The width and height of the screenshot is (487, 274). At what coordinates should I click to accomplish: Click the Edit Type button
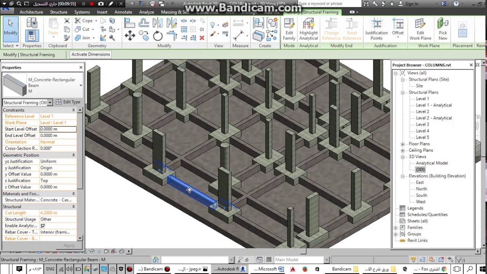pos(68,102)
